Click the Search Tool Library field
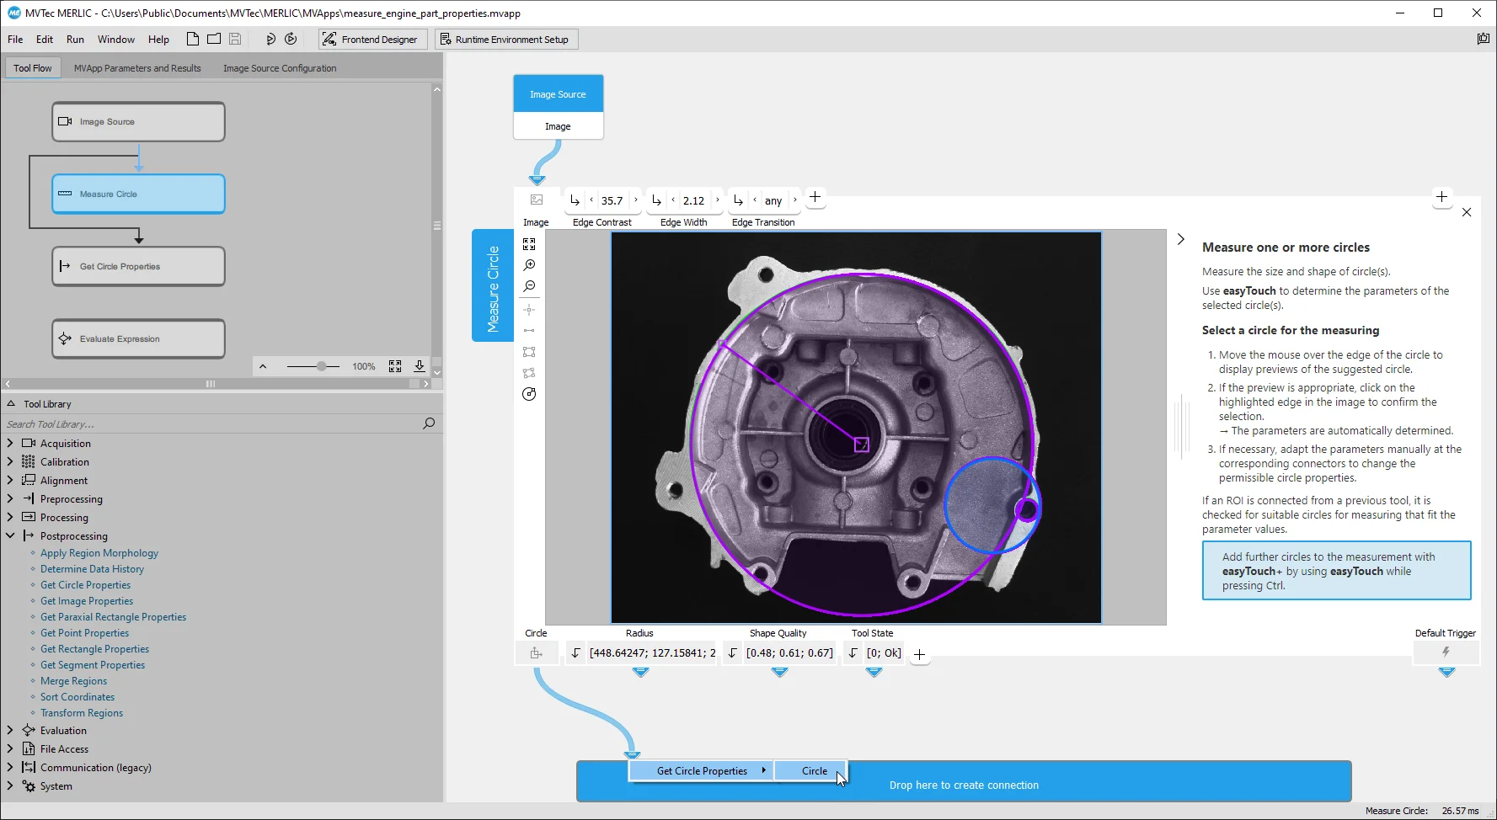This screenshot has height=820, width=1497. tap(211, 424)
